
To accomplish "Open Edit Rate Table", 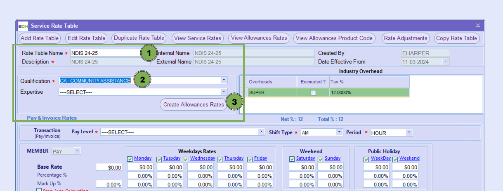I will coord(87,38).
